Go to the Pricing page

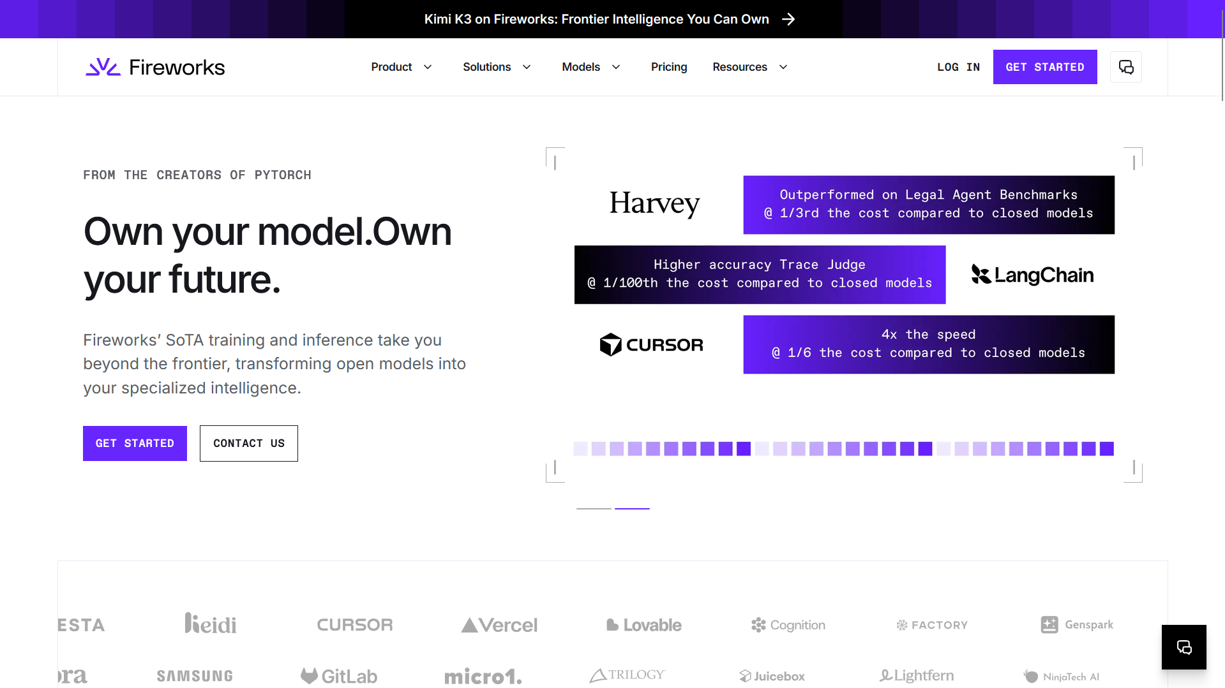coord(669,67)
